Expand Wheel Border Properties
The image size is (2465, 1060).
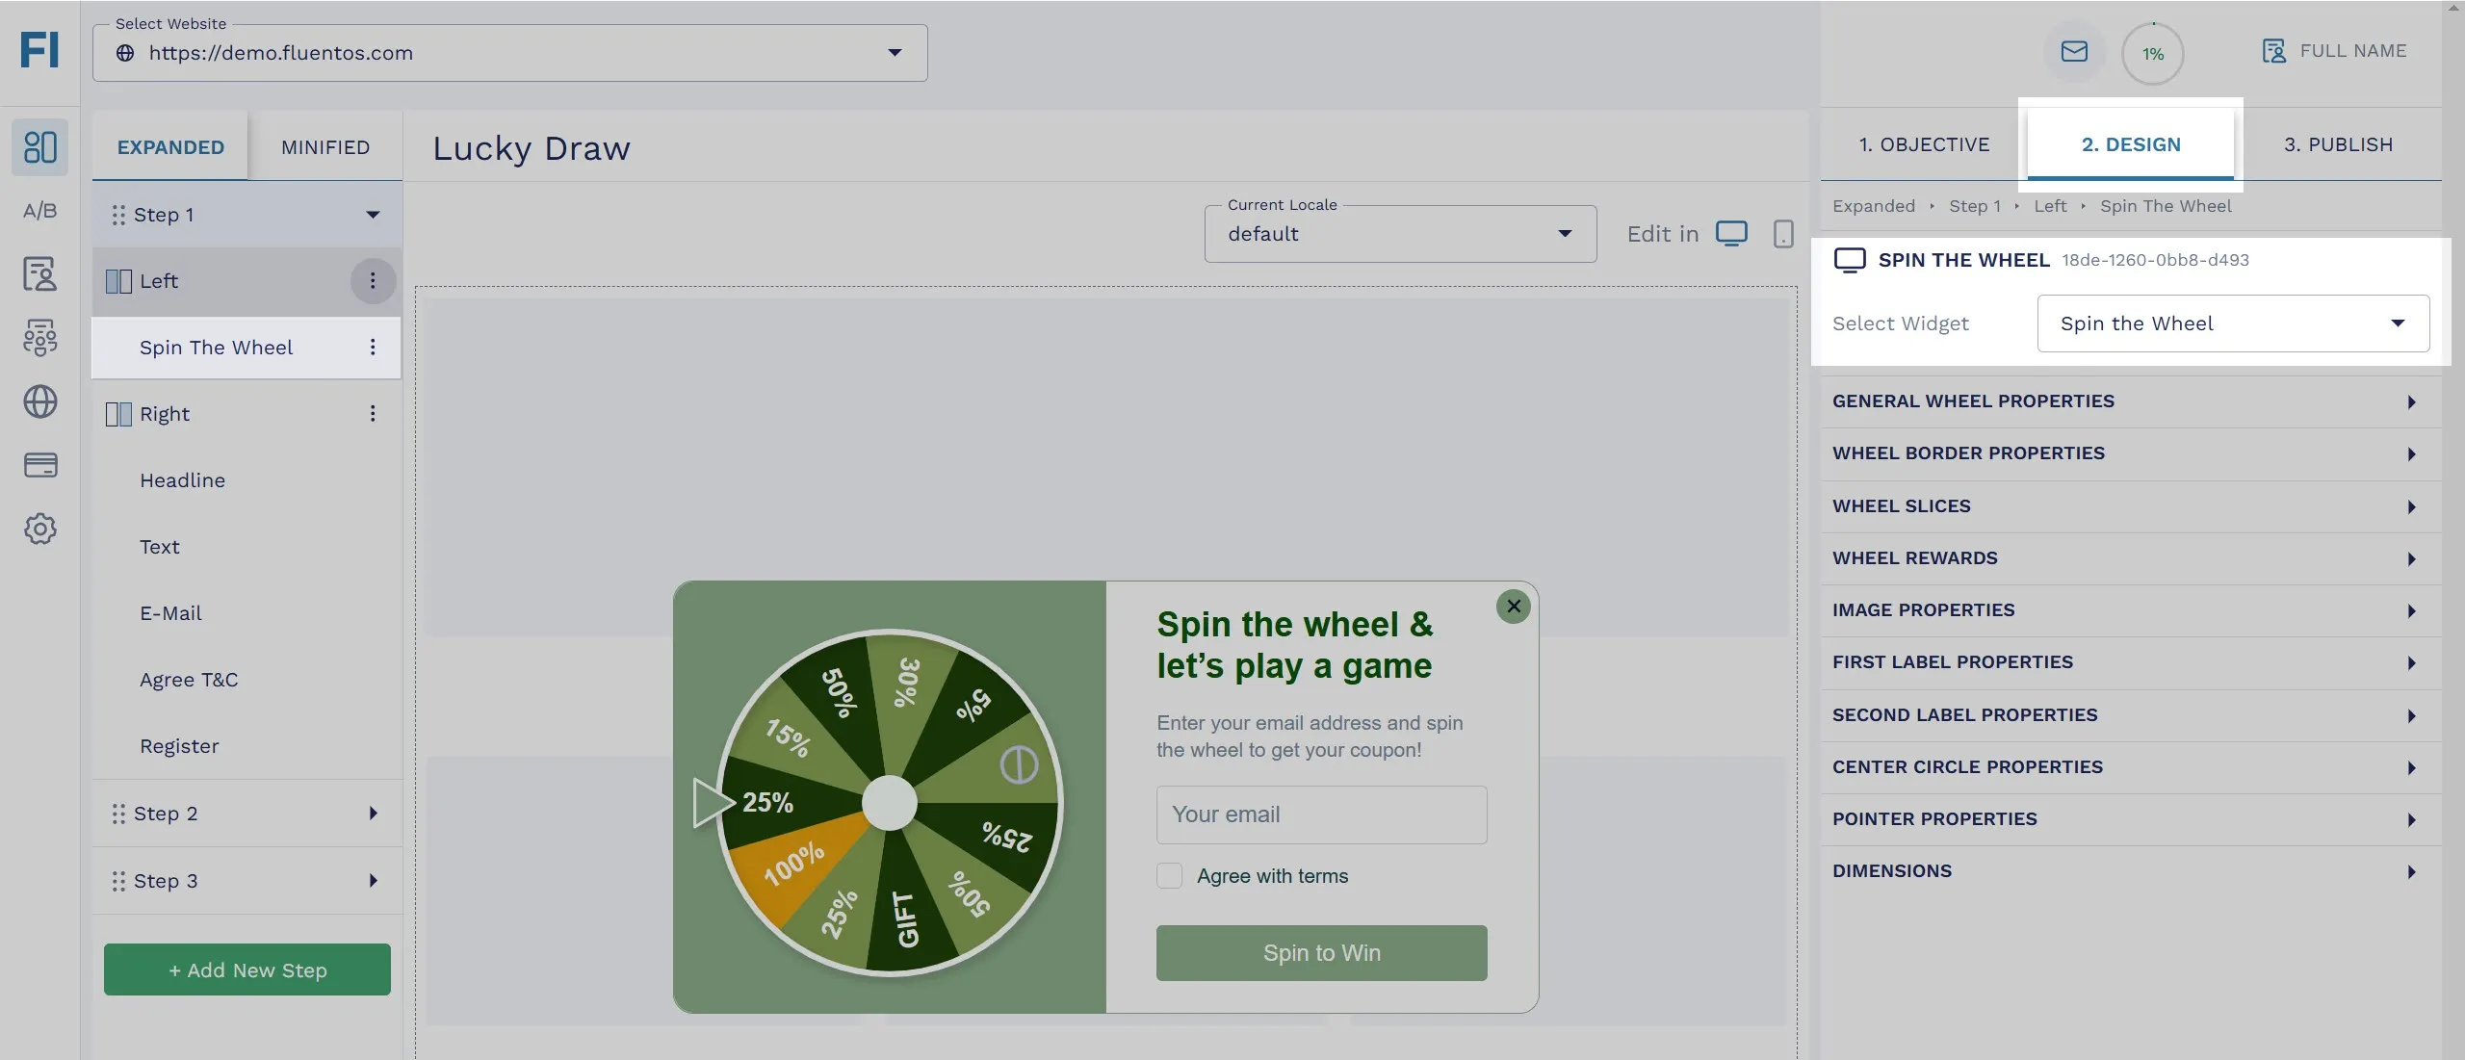[x=2130, y=453]
